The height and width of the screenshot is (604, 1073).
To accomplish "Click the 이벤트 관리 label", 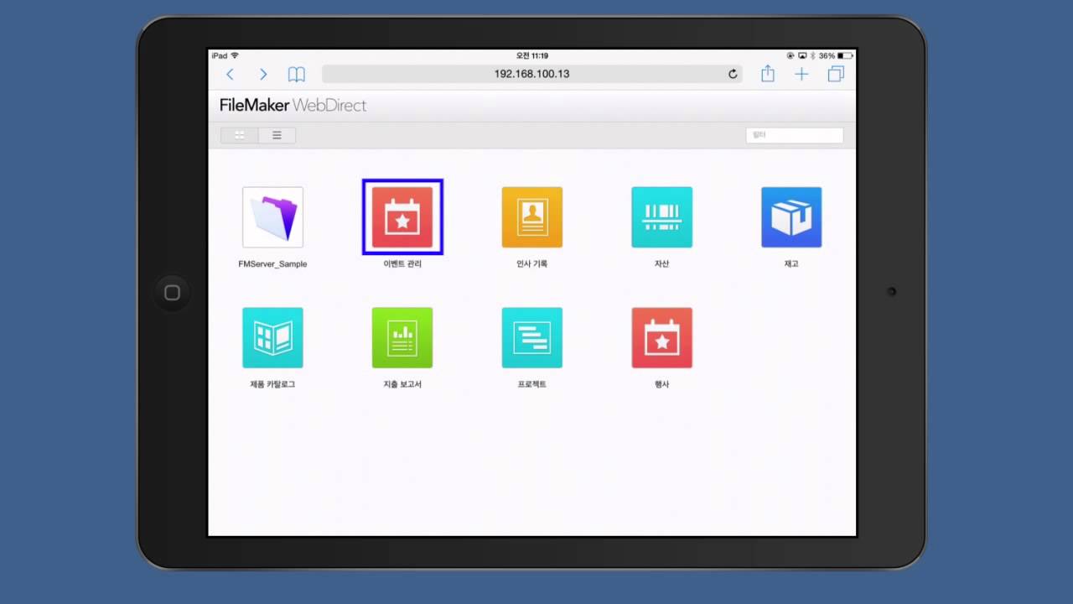I will [402, 263].
